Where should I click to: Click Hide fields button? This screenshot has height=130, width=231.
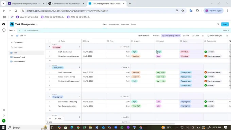[144, 35]
